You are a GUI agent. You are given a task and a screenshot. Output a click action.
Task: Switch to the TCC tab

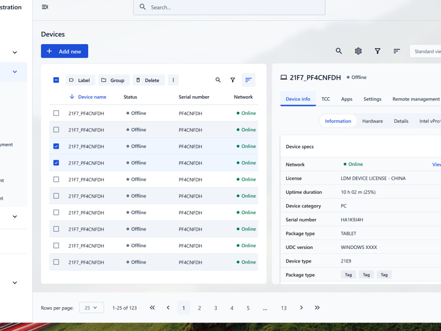tap(325, 99)
